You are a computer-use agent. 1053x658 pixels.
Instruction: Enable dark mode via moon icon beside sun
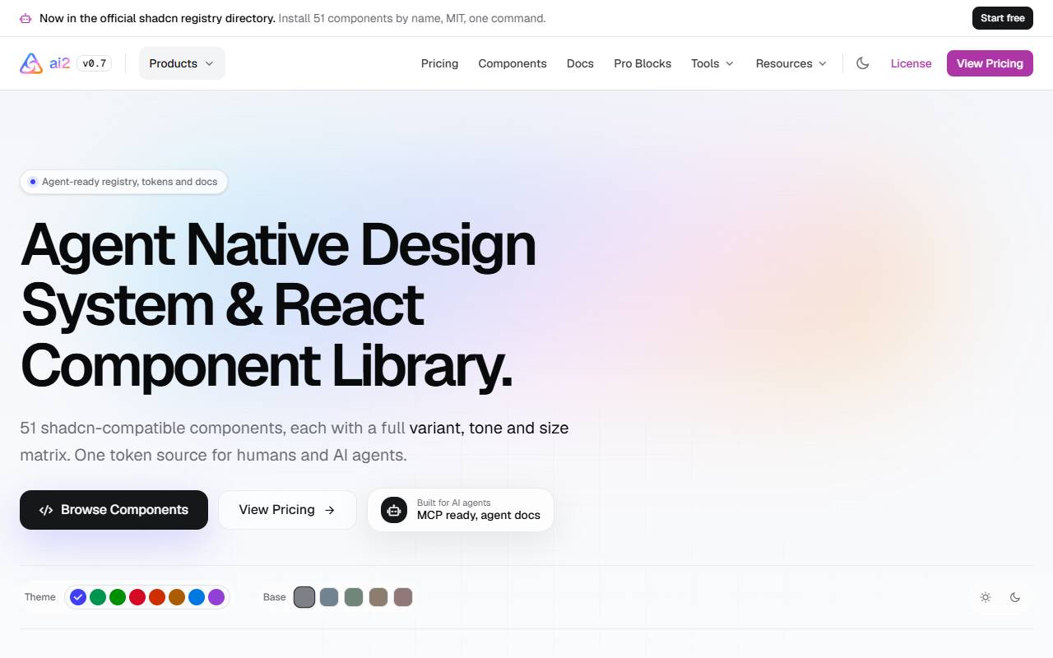[1015, 597]
